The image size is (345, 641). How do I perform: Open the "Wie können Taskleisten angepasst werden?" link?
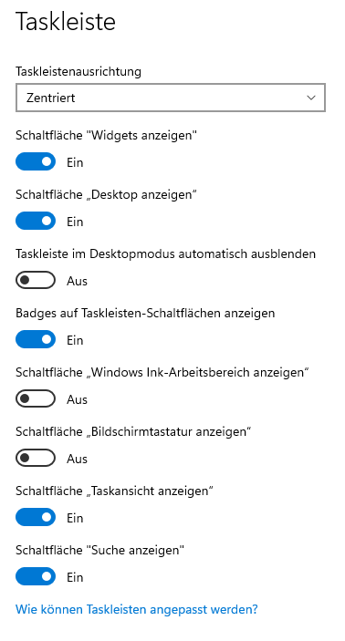click(x=137, y=609)
